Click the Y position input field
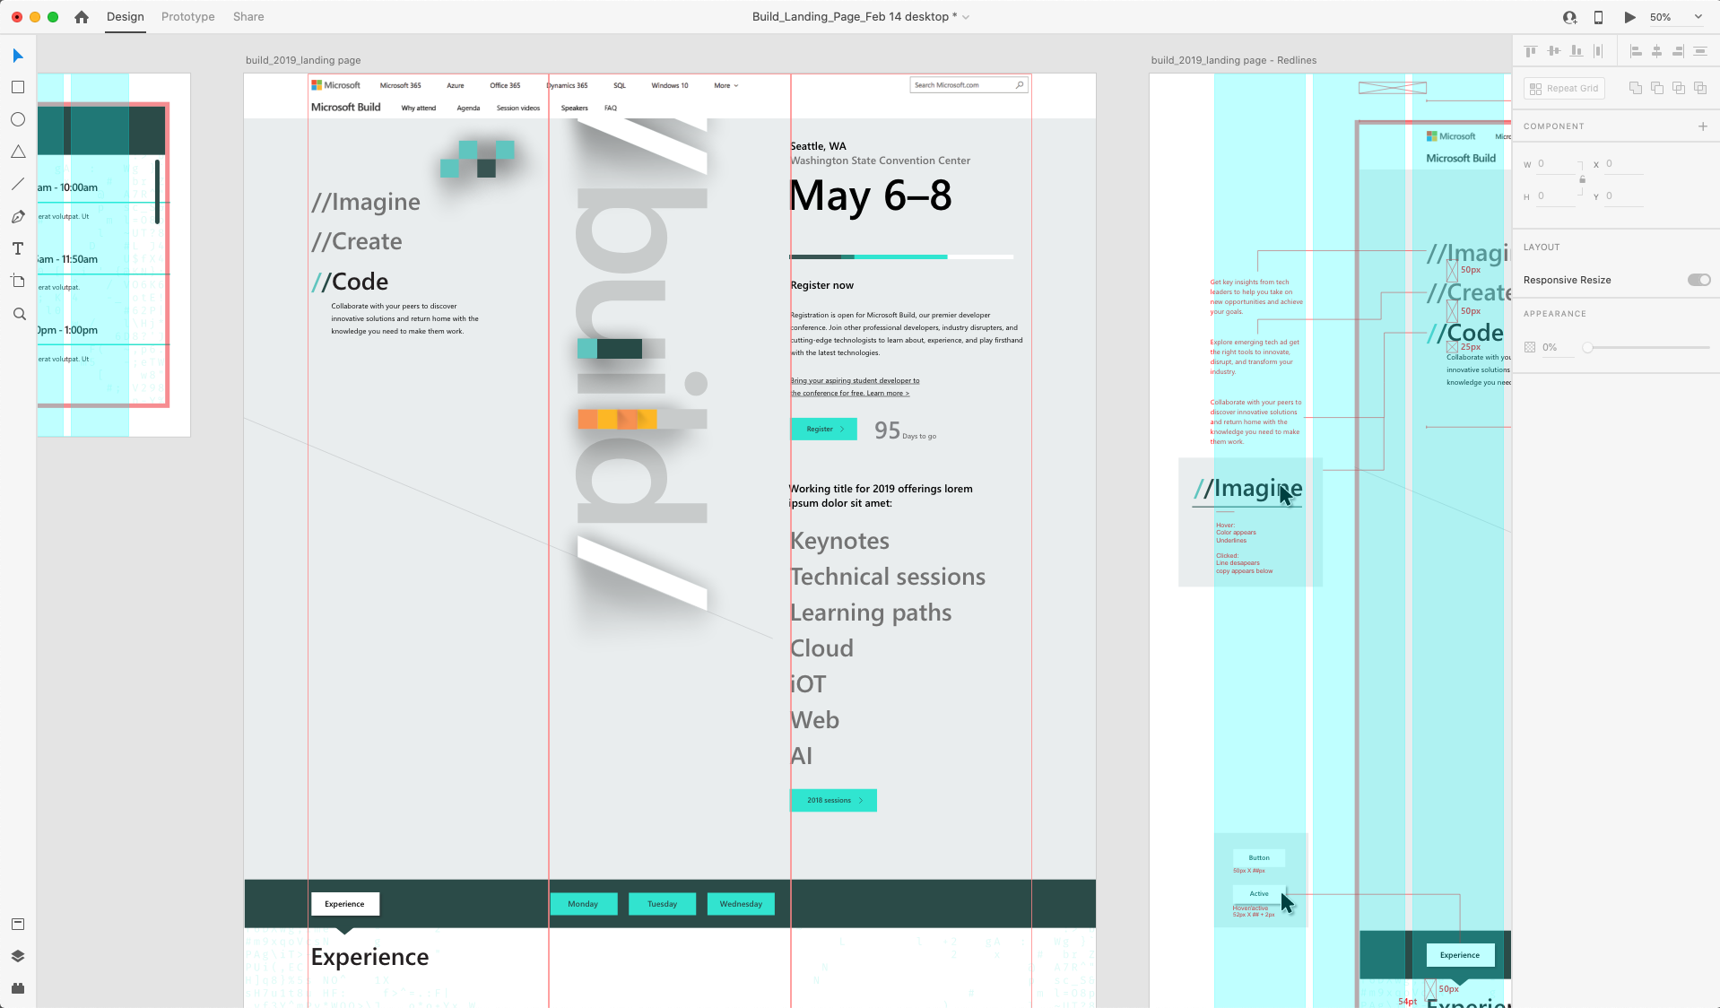This screenshot has width=1720, height=1008. [x=1623, y=196]
